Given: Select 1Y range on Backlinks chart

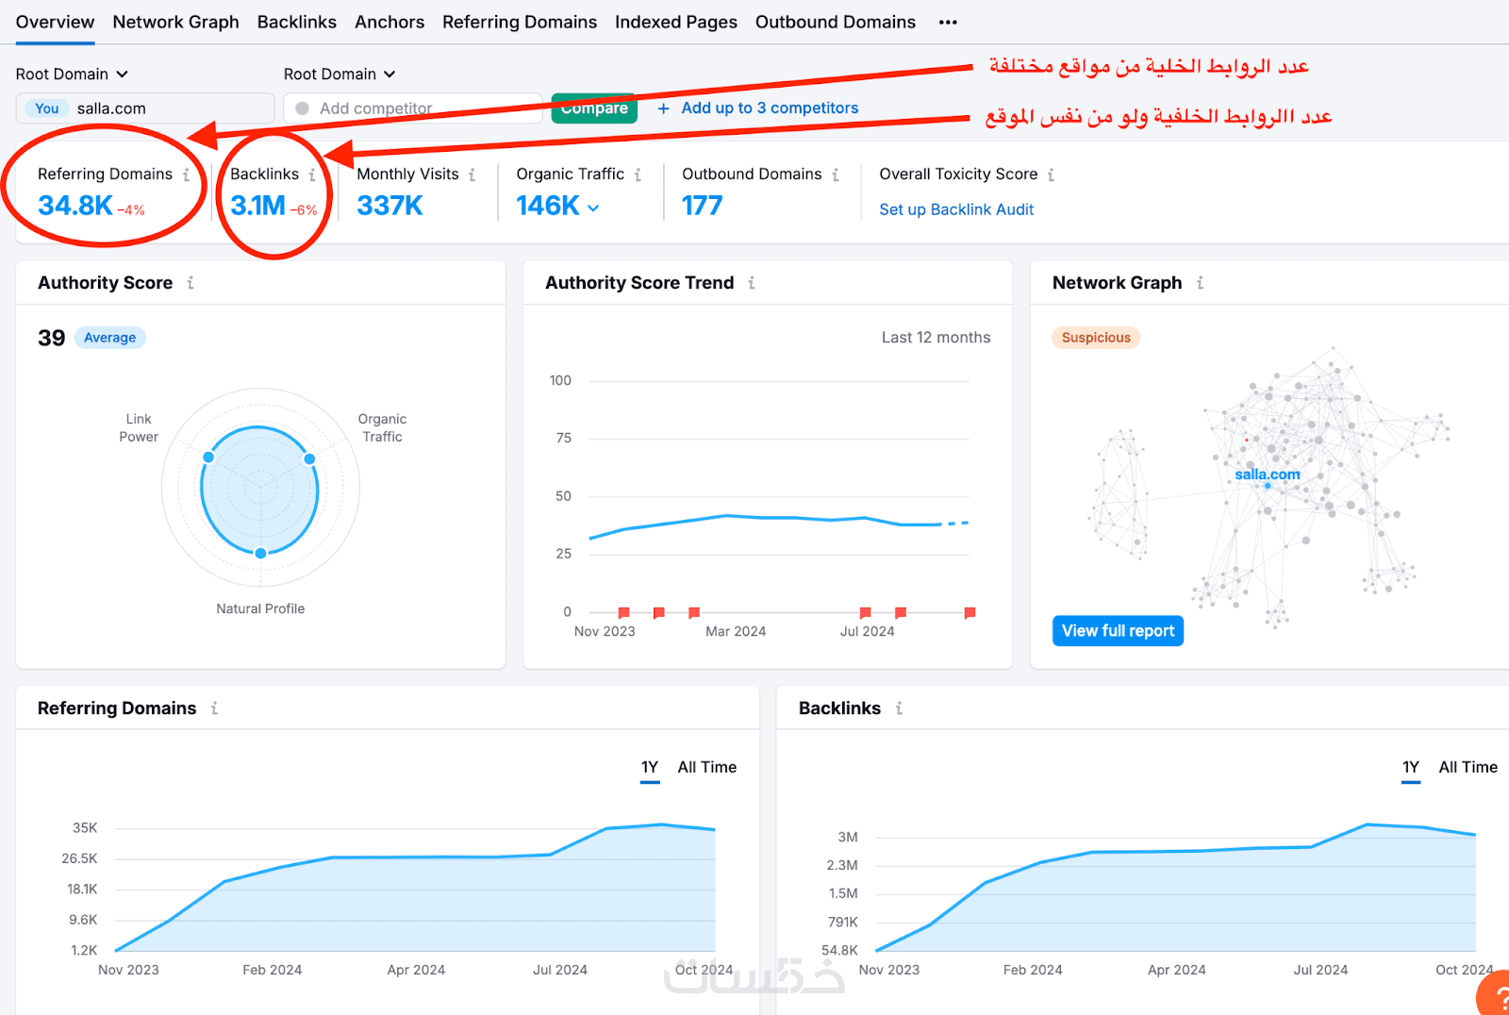Looking at the screenshot, I should pyautogui.click(x=1411, y=768).
